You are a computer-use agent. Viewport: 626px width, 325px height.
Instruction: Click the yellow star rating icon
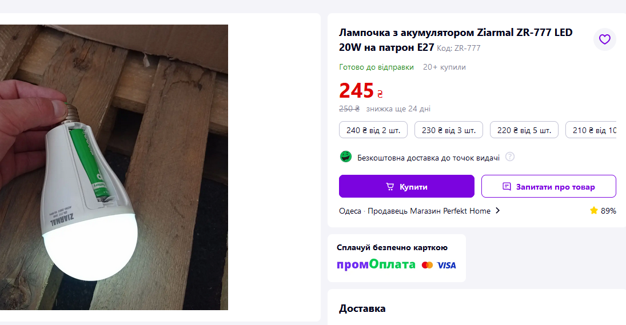coord(593,210)
